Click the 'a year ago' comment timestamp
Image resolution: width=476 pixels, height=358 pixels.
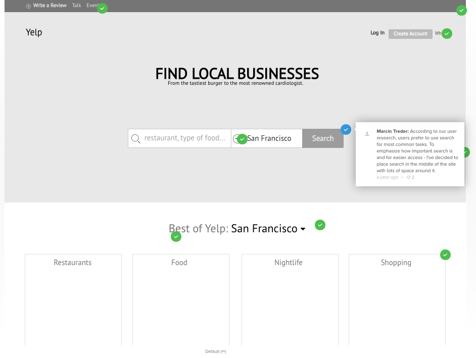388,177
